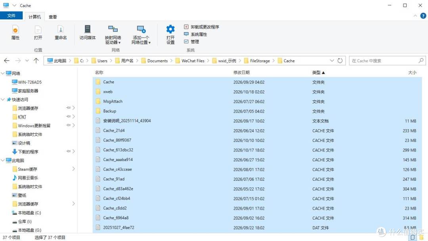Sort by 名称 column header

pos(99,72)
